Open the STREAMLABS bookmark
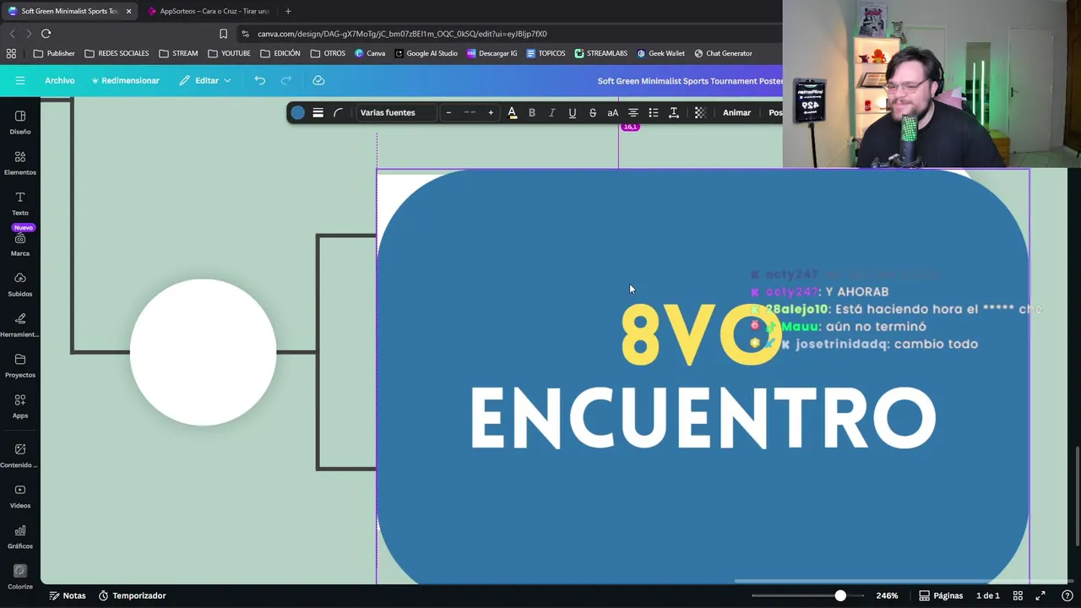Screen dimensions: 1081x608 600,53
